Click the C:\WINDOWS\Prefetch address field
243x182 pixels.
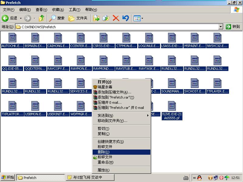click(x=118, y=27)
